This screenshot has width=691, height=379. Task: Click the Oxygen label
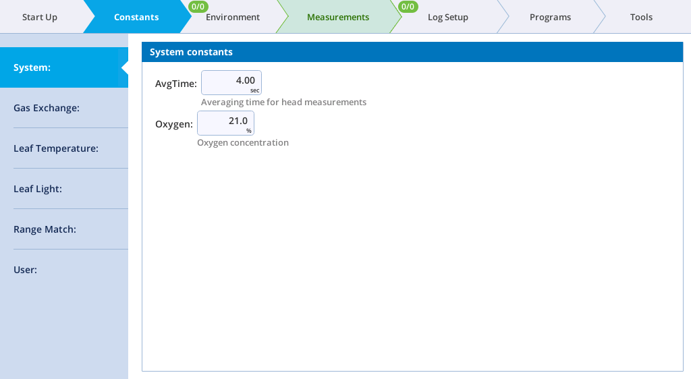pyautogui.click(x=173, y=124)
